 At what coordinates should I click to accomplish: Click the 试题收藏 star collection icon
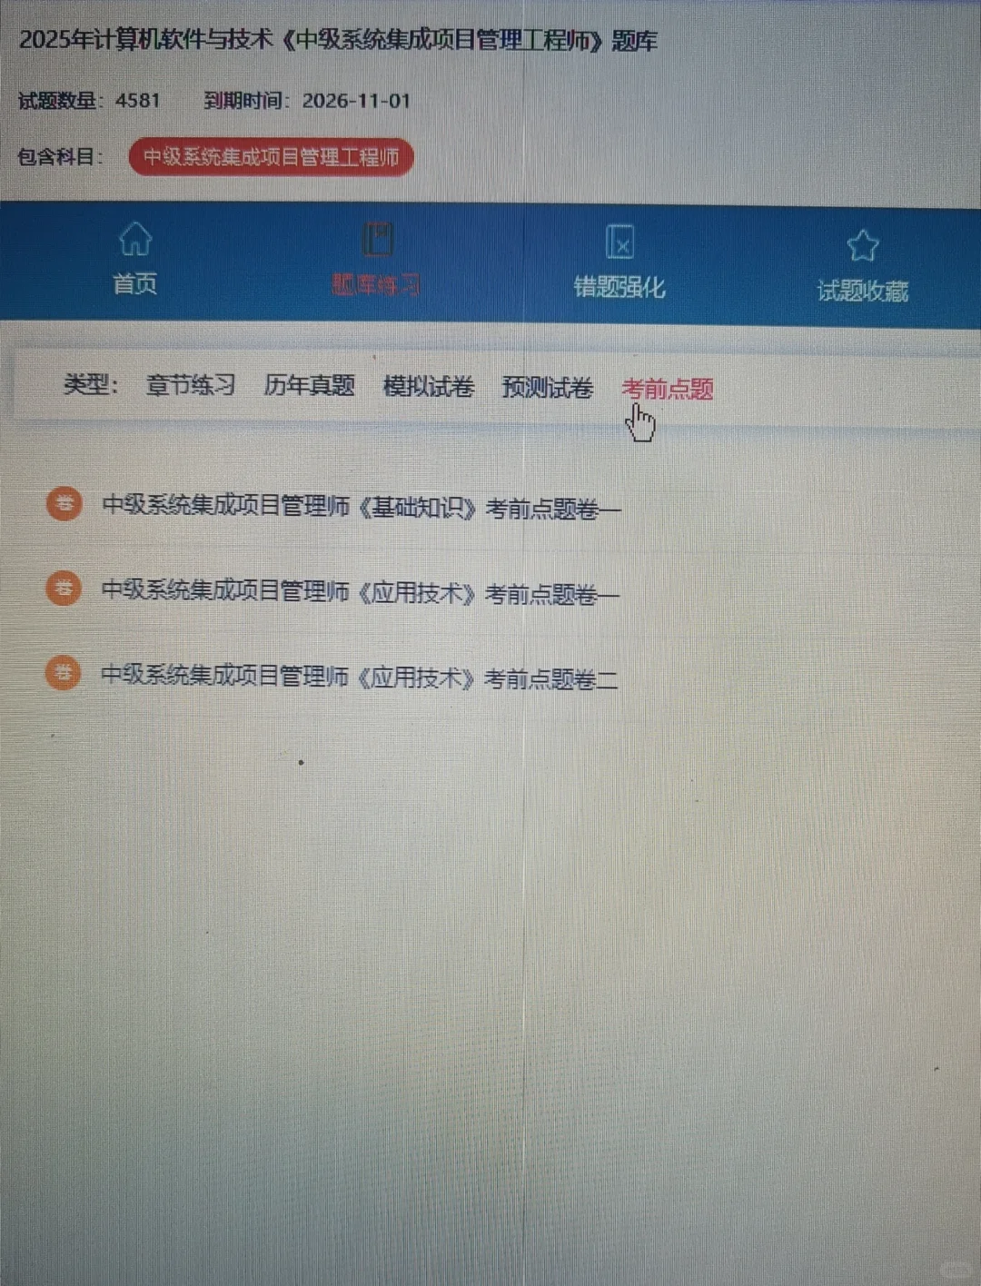(862, 242)
